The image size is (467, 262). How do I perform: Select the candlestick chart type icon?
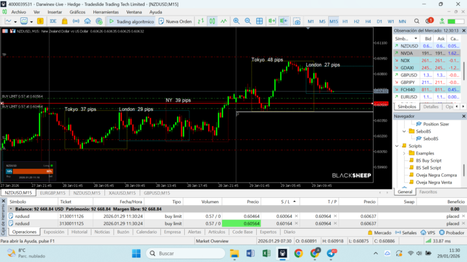212,21
